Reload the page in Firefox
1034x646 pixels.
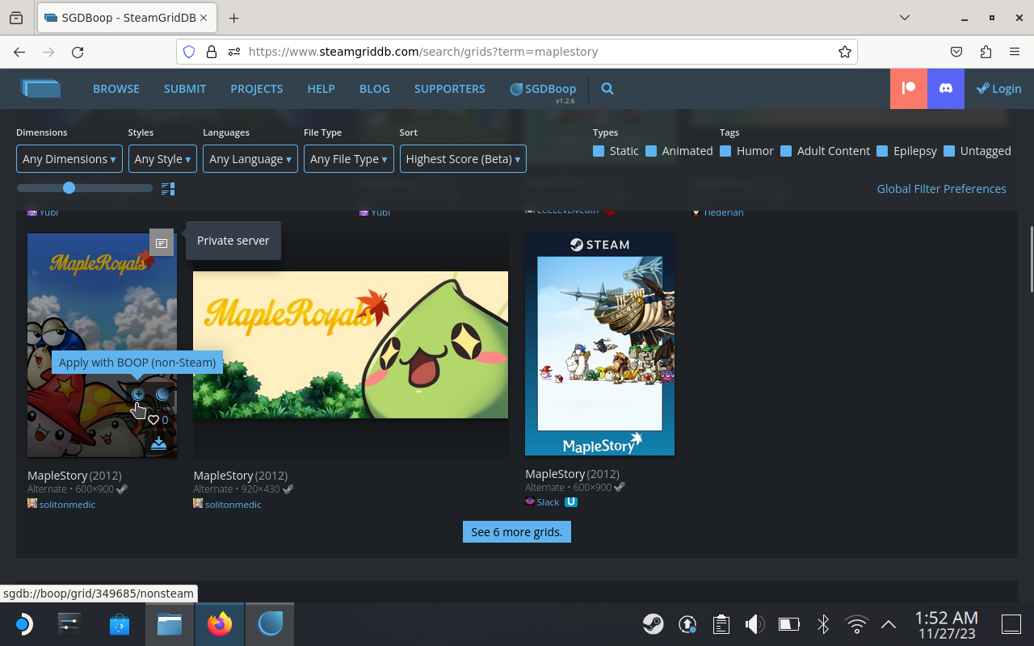[78, 52]
